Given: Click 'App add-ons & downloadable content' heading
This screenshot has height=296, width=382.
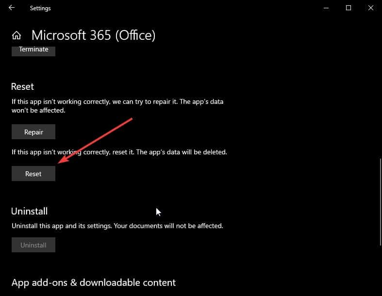Looking at the screenshot, I should (x=94, y=282).
